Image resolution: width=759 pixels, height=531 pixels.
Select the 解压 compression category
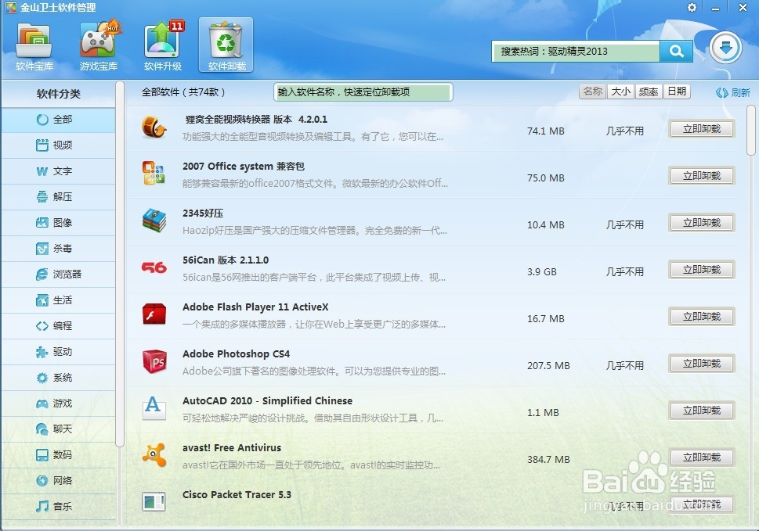pyautogui.click(x=58, y=196)
